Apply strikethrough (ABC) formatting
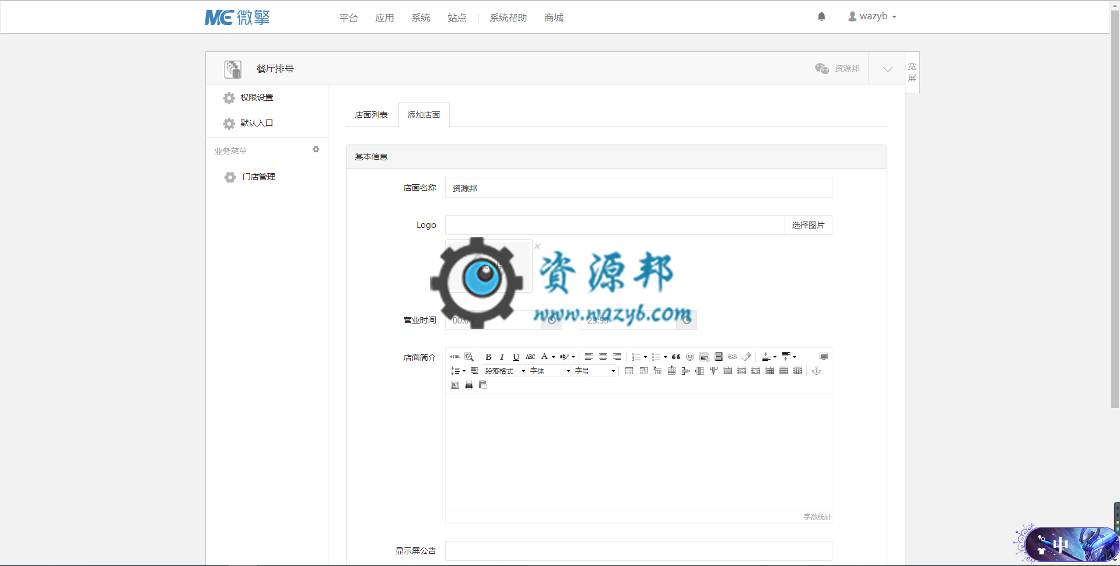The image size is (1120, 566). 530,357
